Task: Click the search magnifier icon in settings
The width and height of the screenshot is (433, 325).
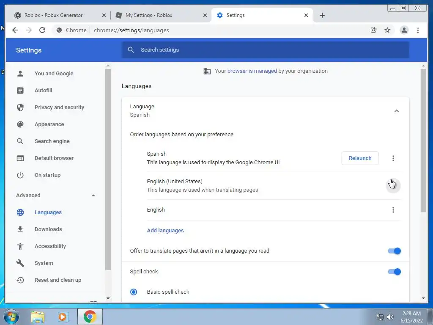Action: point(131,50)
